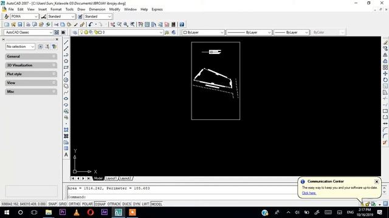Click the Erase tool in Modify toolbar

[385, 42]
